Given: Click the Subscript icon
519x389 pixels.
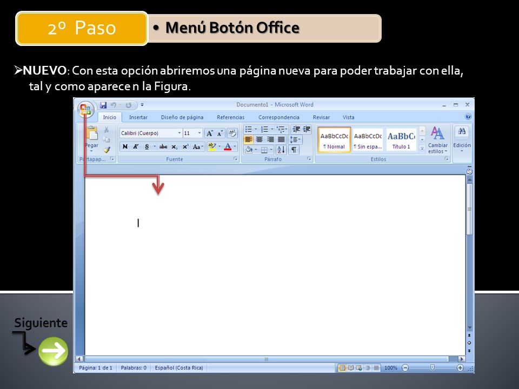Looking at the screenshot, I should coord(175,146).
